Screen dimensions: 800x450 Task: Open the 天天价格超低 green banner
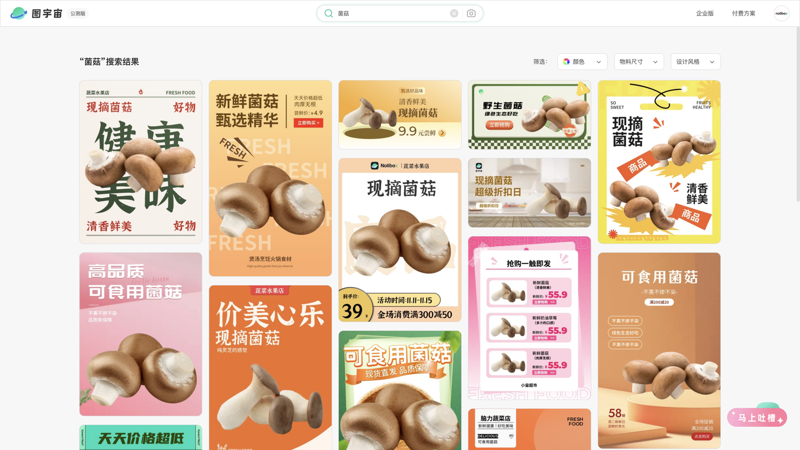point(141,437)
